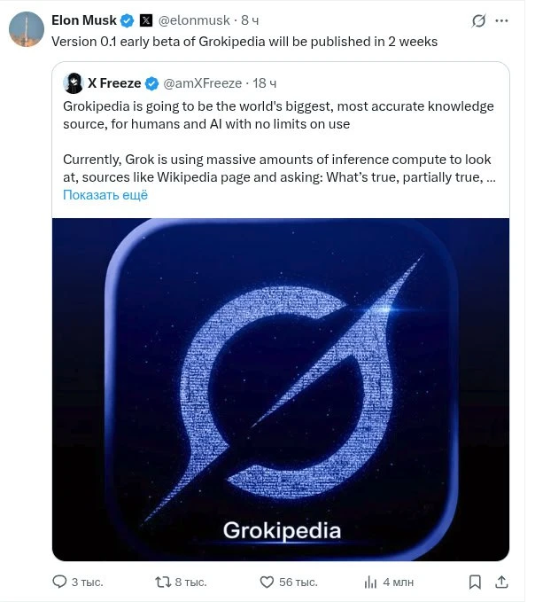Repost this post using the retweet icon

tap(163, 582)
